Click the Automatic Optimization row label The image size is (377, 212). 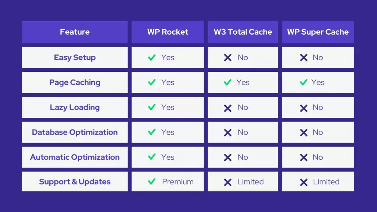pyautogui.click(x=75, y=157)
